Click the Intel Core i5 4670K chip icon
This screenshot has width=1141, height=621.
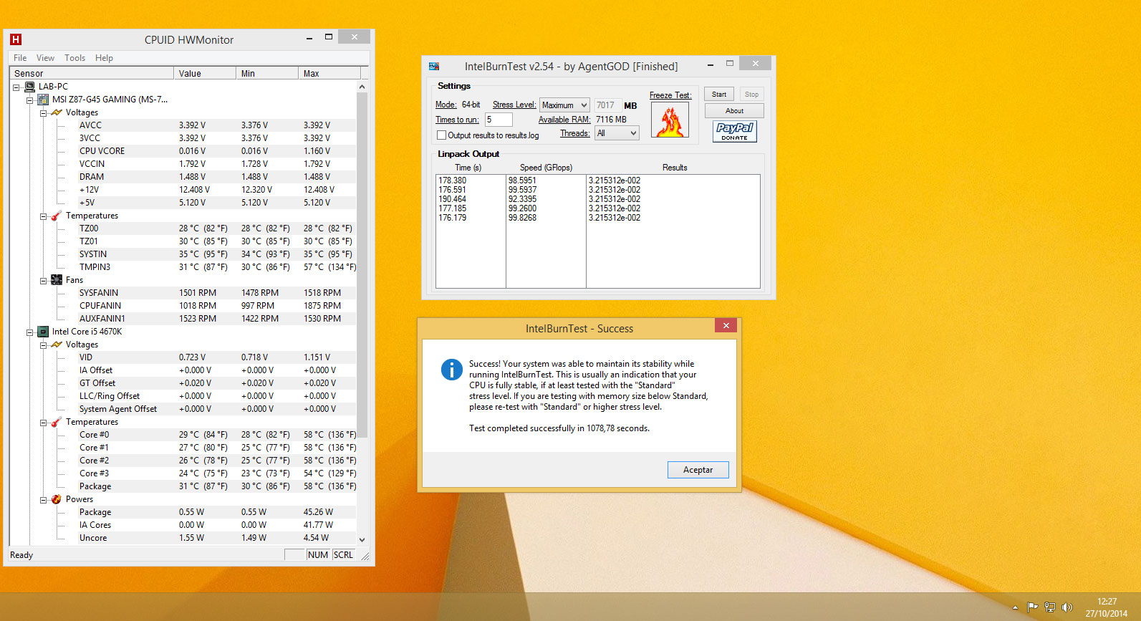coord(43,332)
